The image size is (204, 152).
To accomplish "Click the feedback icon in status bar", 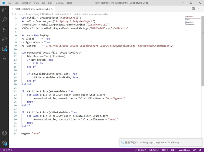I will tap(195, 150).
